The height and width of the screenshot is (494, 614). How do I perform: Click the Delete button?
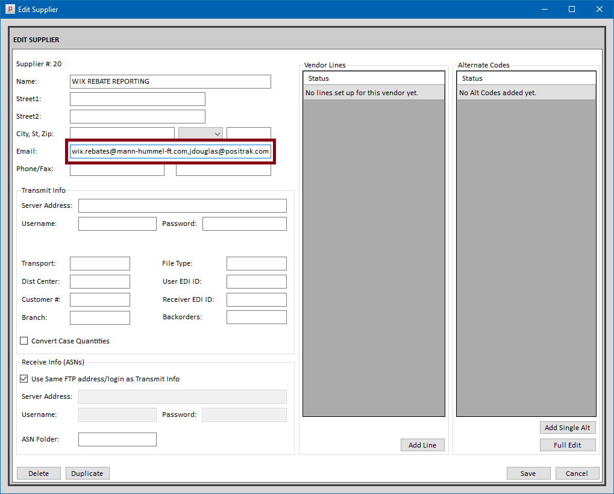(x=39, y=474)
